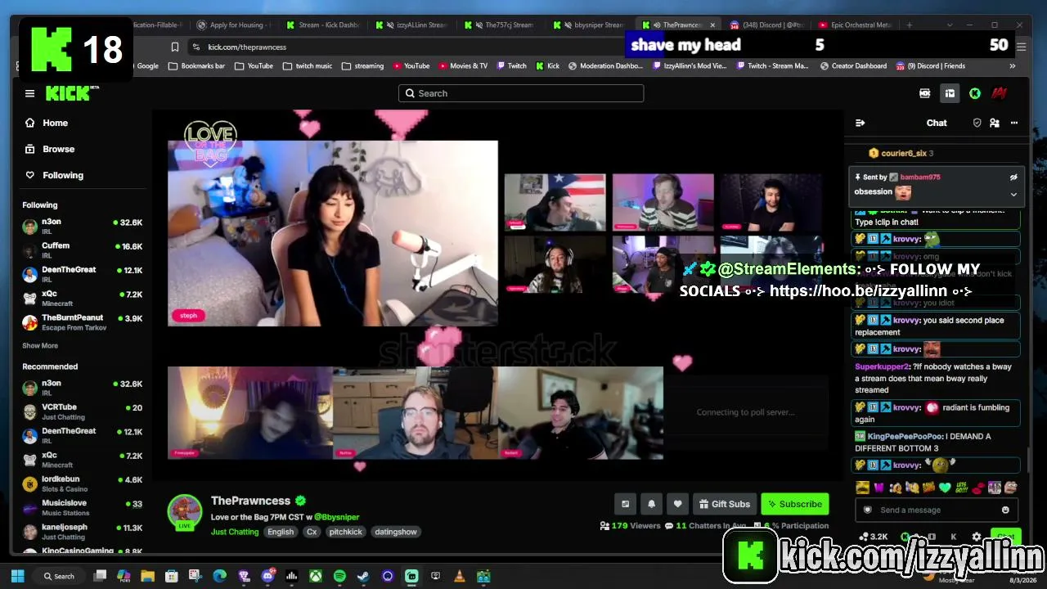Click the datingshow tag
Image resolution: width=1047 pixels, height=589 pixels.
pos(396,532)
